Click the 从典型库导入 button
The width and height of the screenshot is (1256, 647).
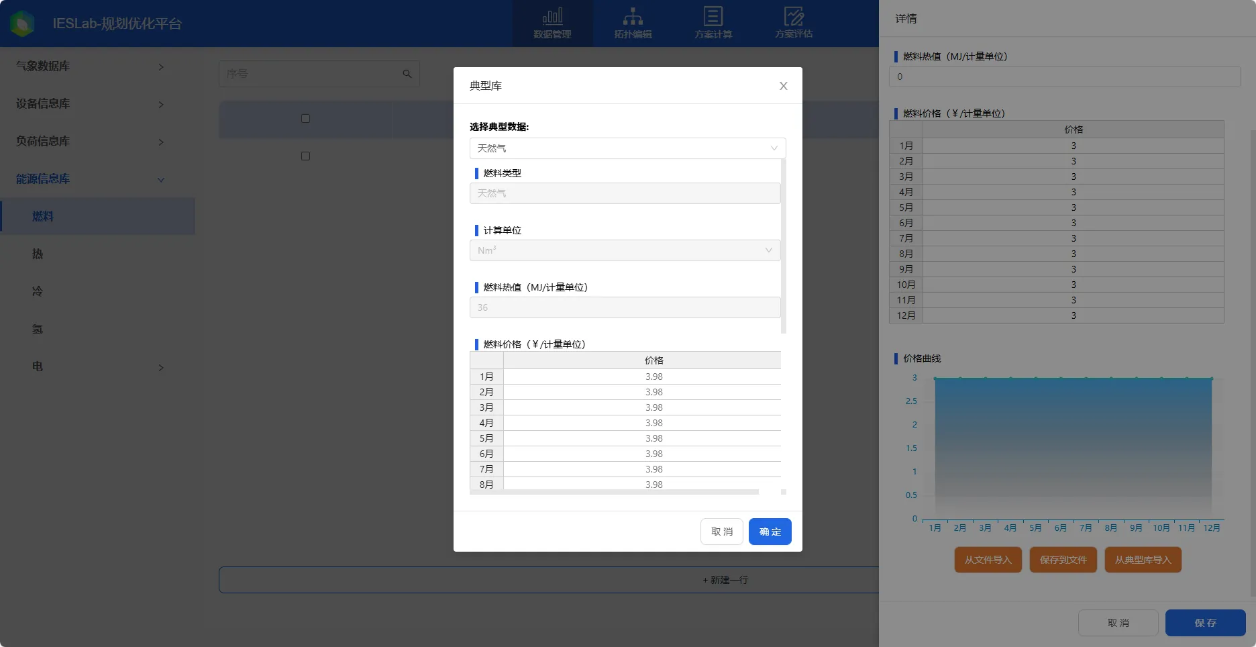[x=1143, y=560]
